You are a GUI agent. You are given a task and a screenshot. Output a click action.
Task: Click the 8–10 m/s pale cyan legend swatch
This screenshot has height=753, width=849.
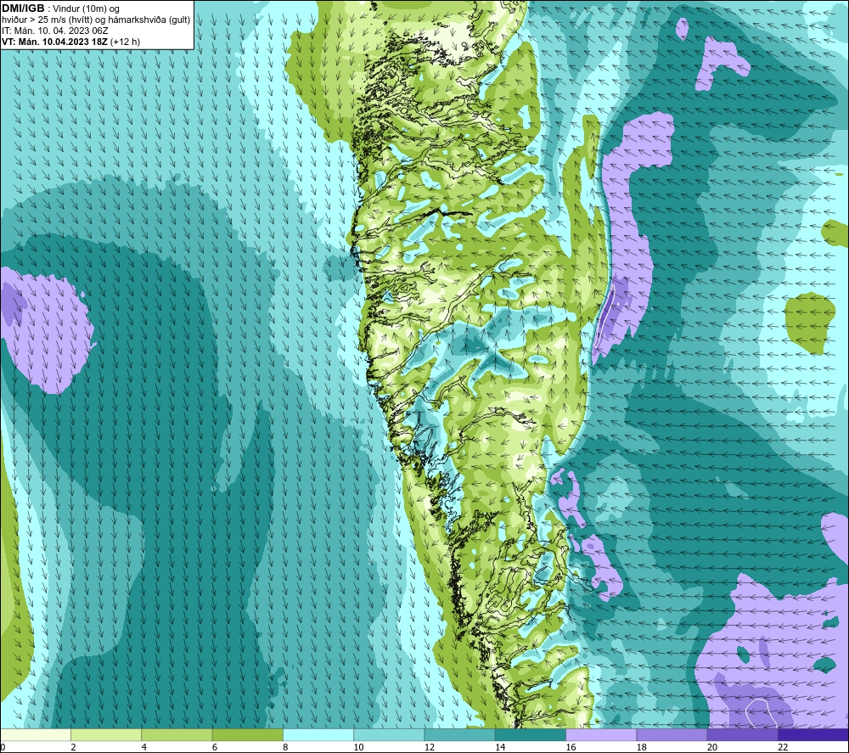click(318, 734)
